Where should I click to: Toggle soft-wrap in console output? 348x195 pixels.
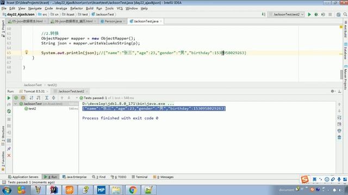click(339, 118)
